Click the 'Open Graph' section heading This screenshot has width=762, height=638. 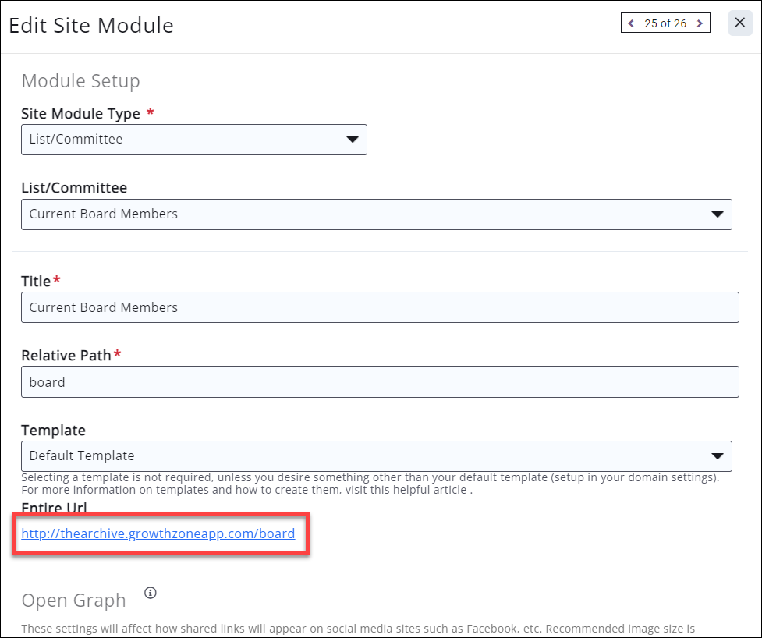coord(73,601)
